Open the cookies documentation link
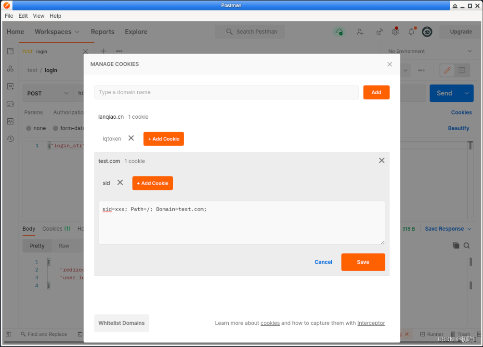483x347 pixels. [x=270, y=323]
